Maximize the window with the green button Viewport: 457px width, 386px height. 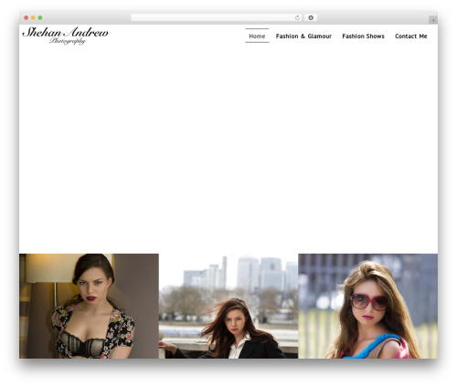click(x=40, y=18)
